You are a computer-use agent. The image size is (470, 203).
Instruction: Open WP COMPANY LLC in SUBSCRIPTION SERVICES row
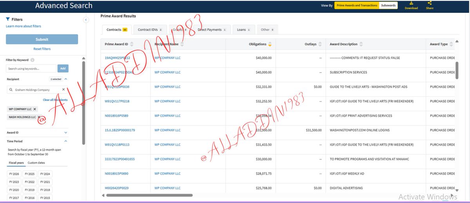(168, 72)
